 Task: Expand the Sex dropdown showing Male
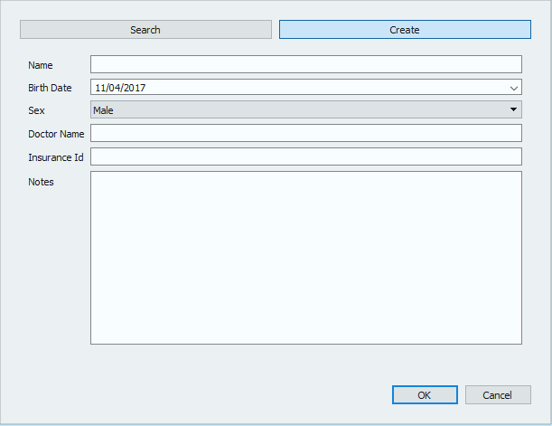[306, 109]
